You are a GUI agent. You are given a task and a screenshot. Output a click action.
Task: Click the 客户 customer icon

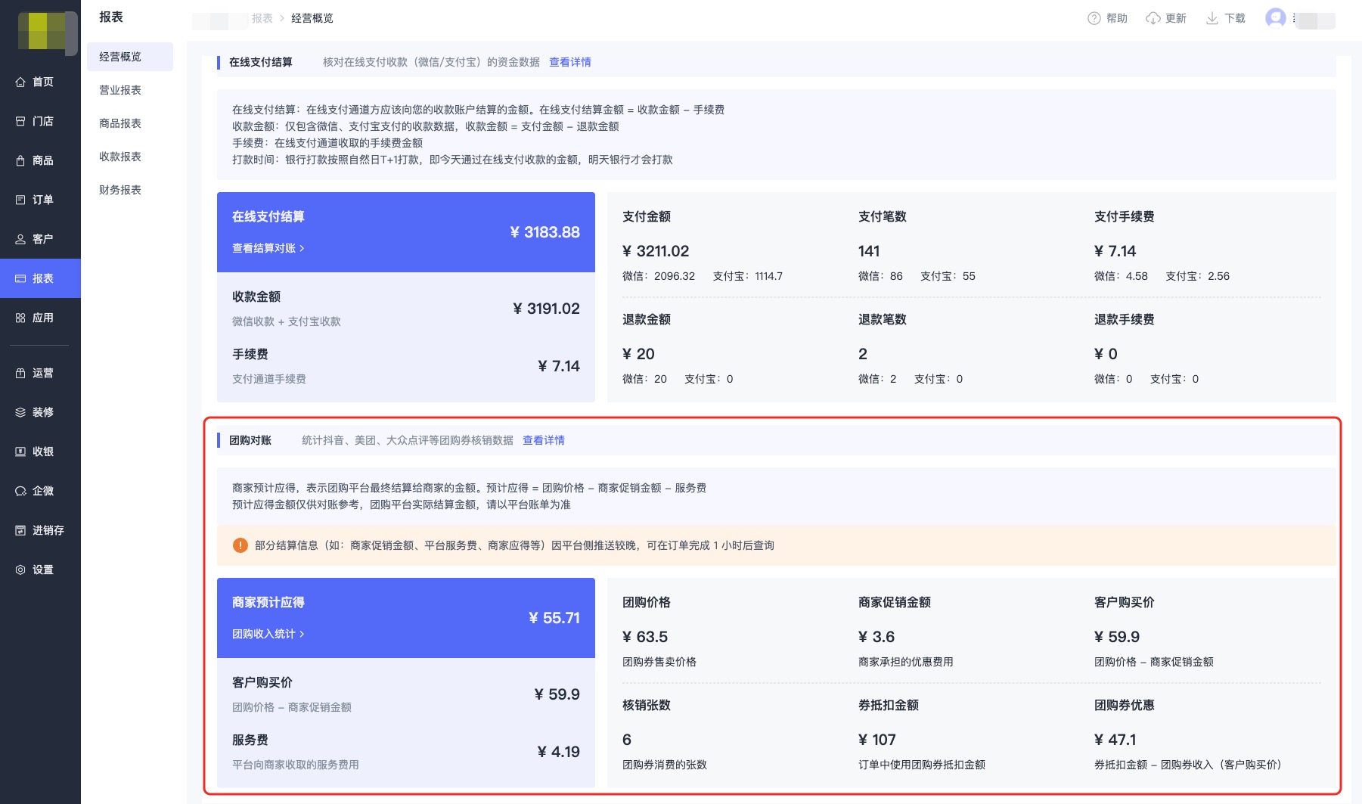[x=20, y=239]
